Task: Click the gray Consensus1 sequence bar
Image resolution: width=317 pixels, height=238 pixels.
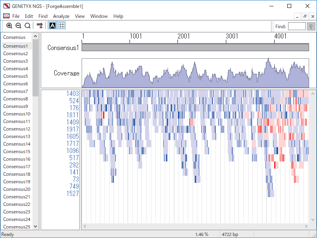Action: pyautogui.click(x=195, y=48)
